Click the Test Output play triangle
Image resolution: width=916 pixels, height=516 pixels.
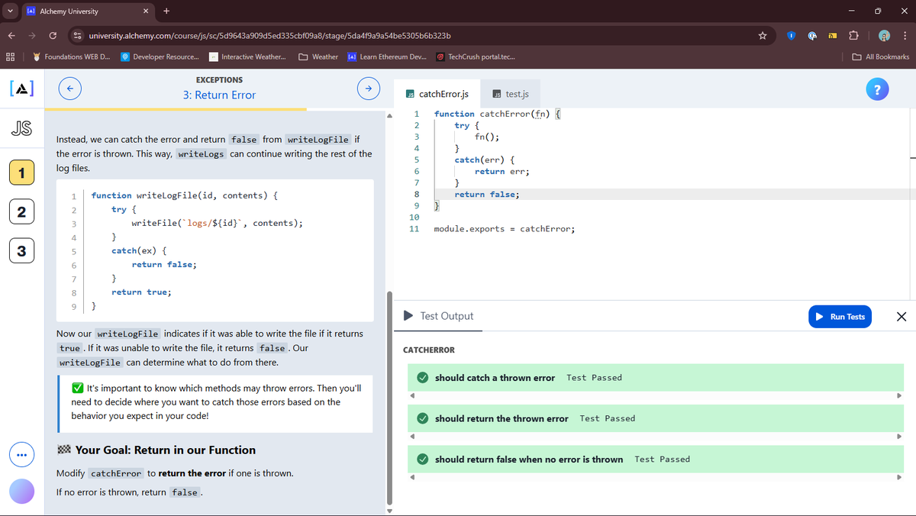(408, 316)
